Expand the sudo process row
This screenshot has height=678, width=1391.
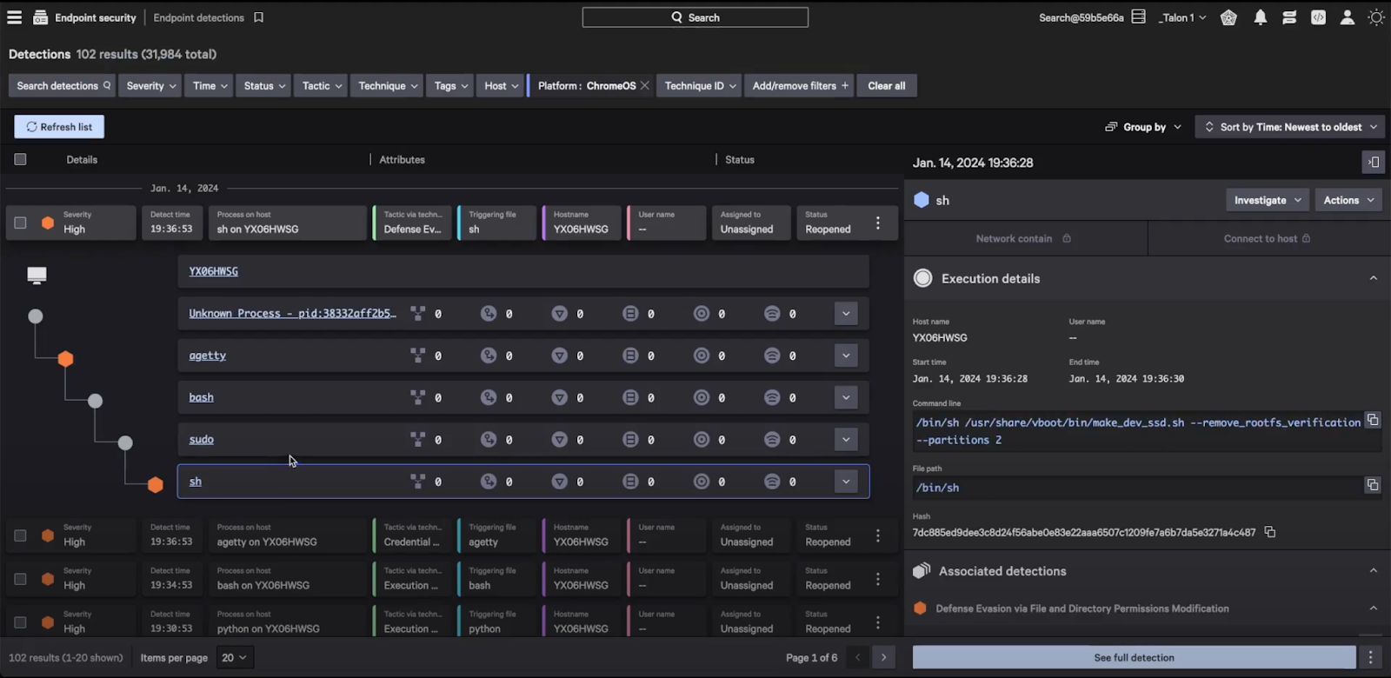(x=846, y=439)
